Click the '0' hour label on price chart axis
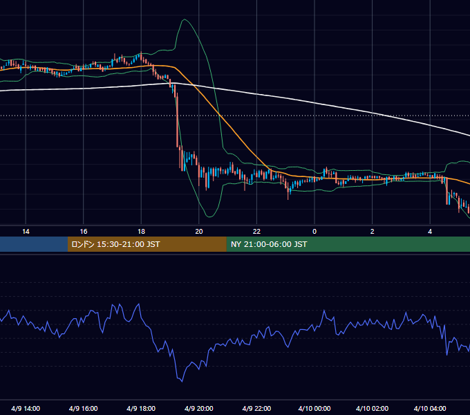Screen dimensions: 470x415 (314, 231)
